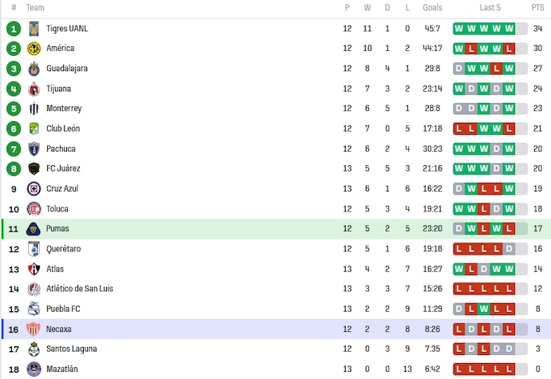Click the Tigres UANL club crest
The image size is (551, 379).
click(34, 29)
